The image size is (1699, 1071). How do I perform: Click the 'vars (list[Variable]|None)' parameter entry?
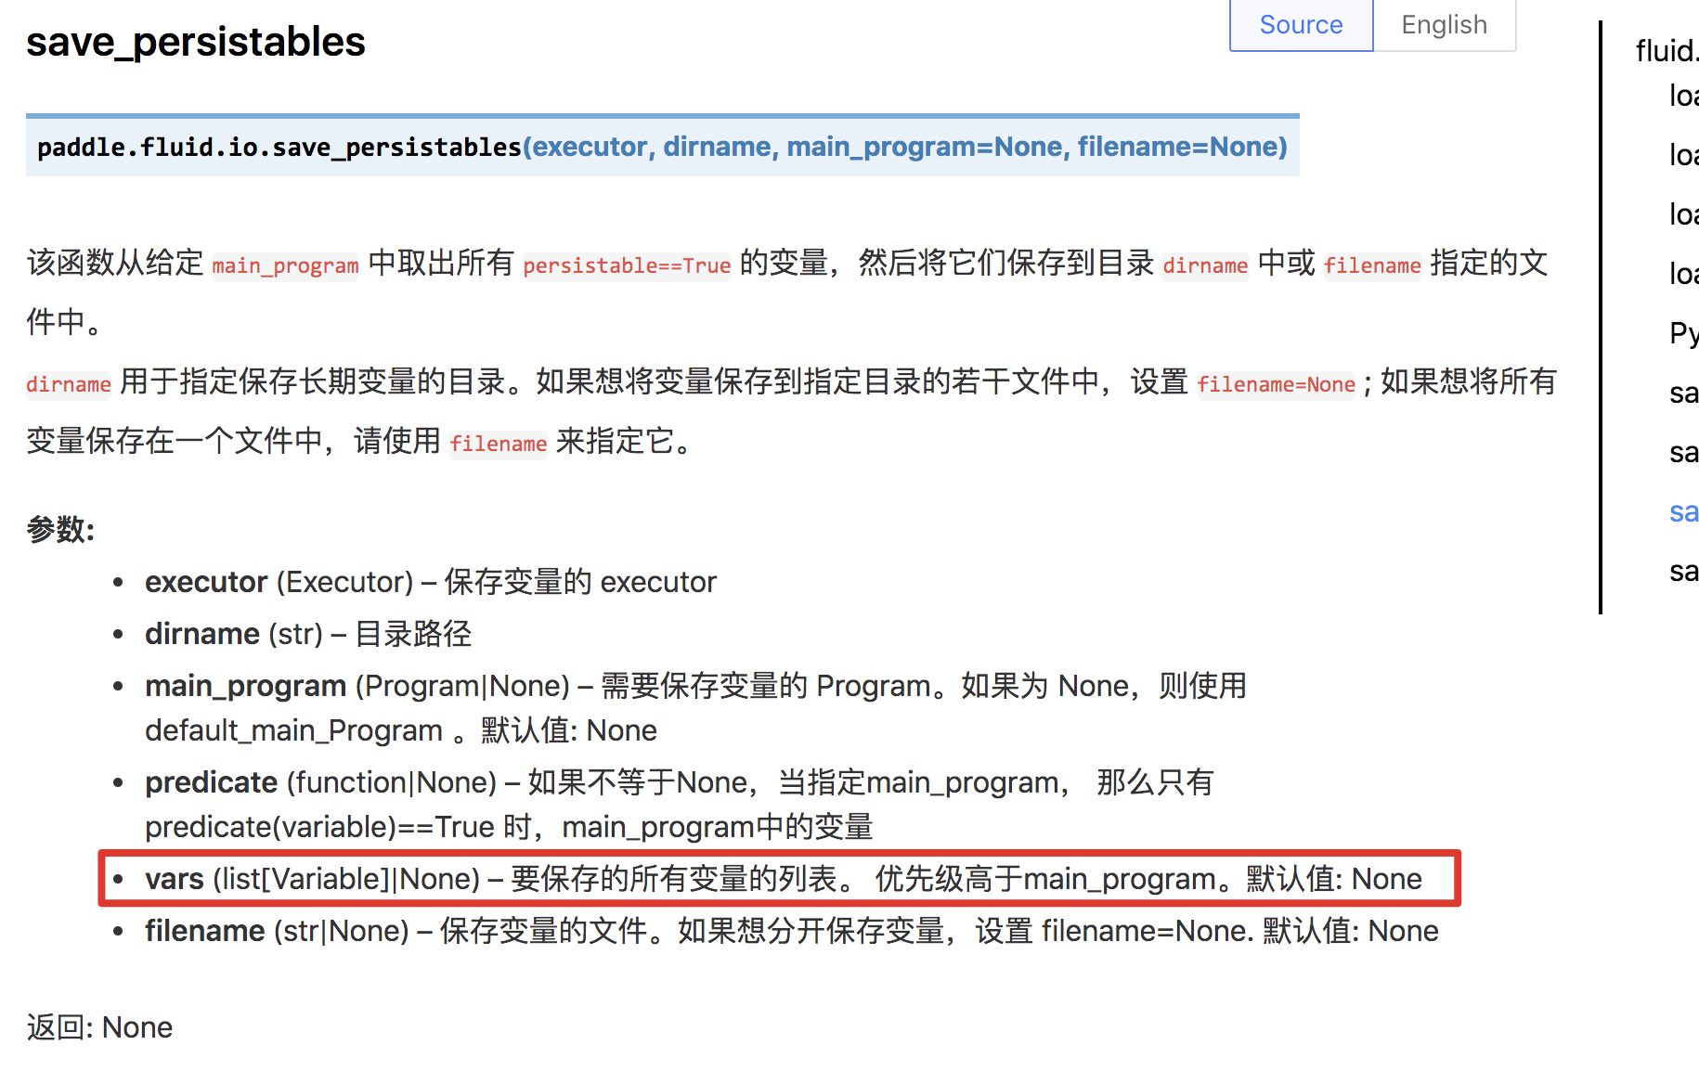click(784, 879)
